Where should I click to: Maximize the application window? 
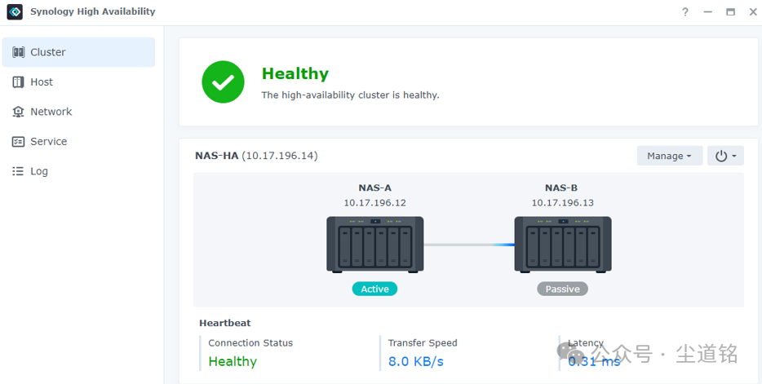click(730, 12)
